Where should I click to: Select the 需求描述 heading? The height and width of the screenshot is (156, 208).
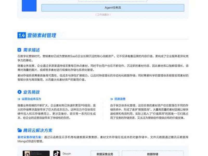tap(31, 50)
